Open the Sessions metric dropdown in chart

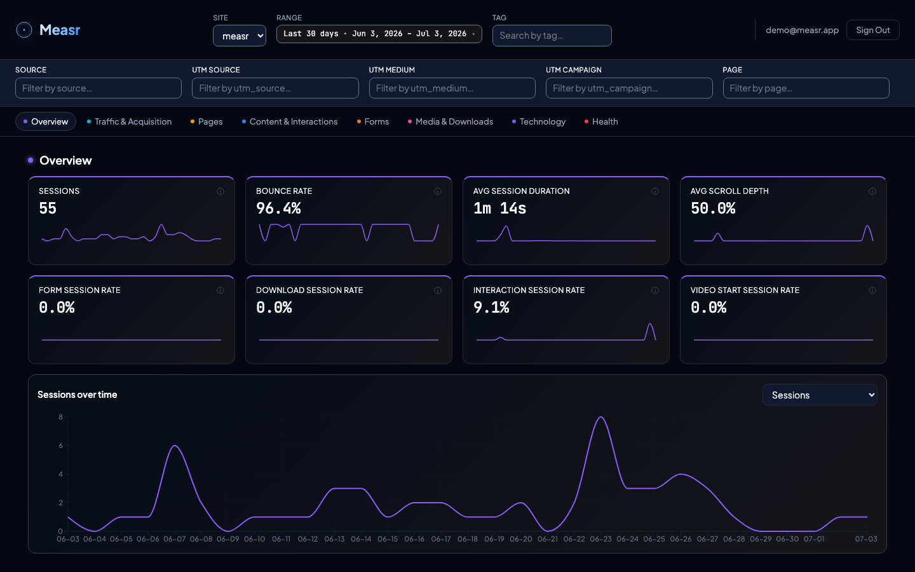(x=820, y=395)
